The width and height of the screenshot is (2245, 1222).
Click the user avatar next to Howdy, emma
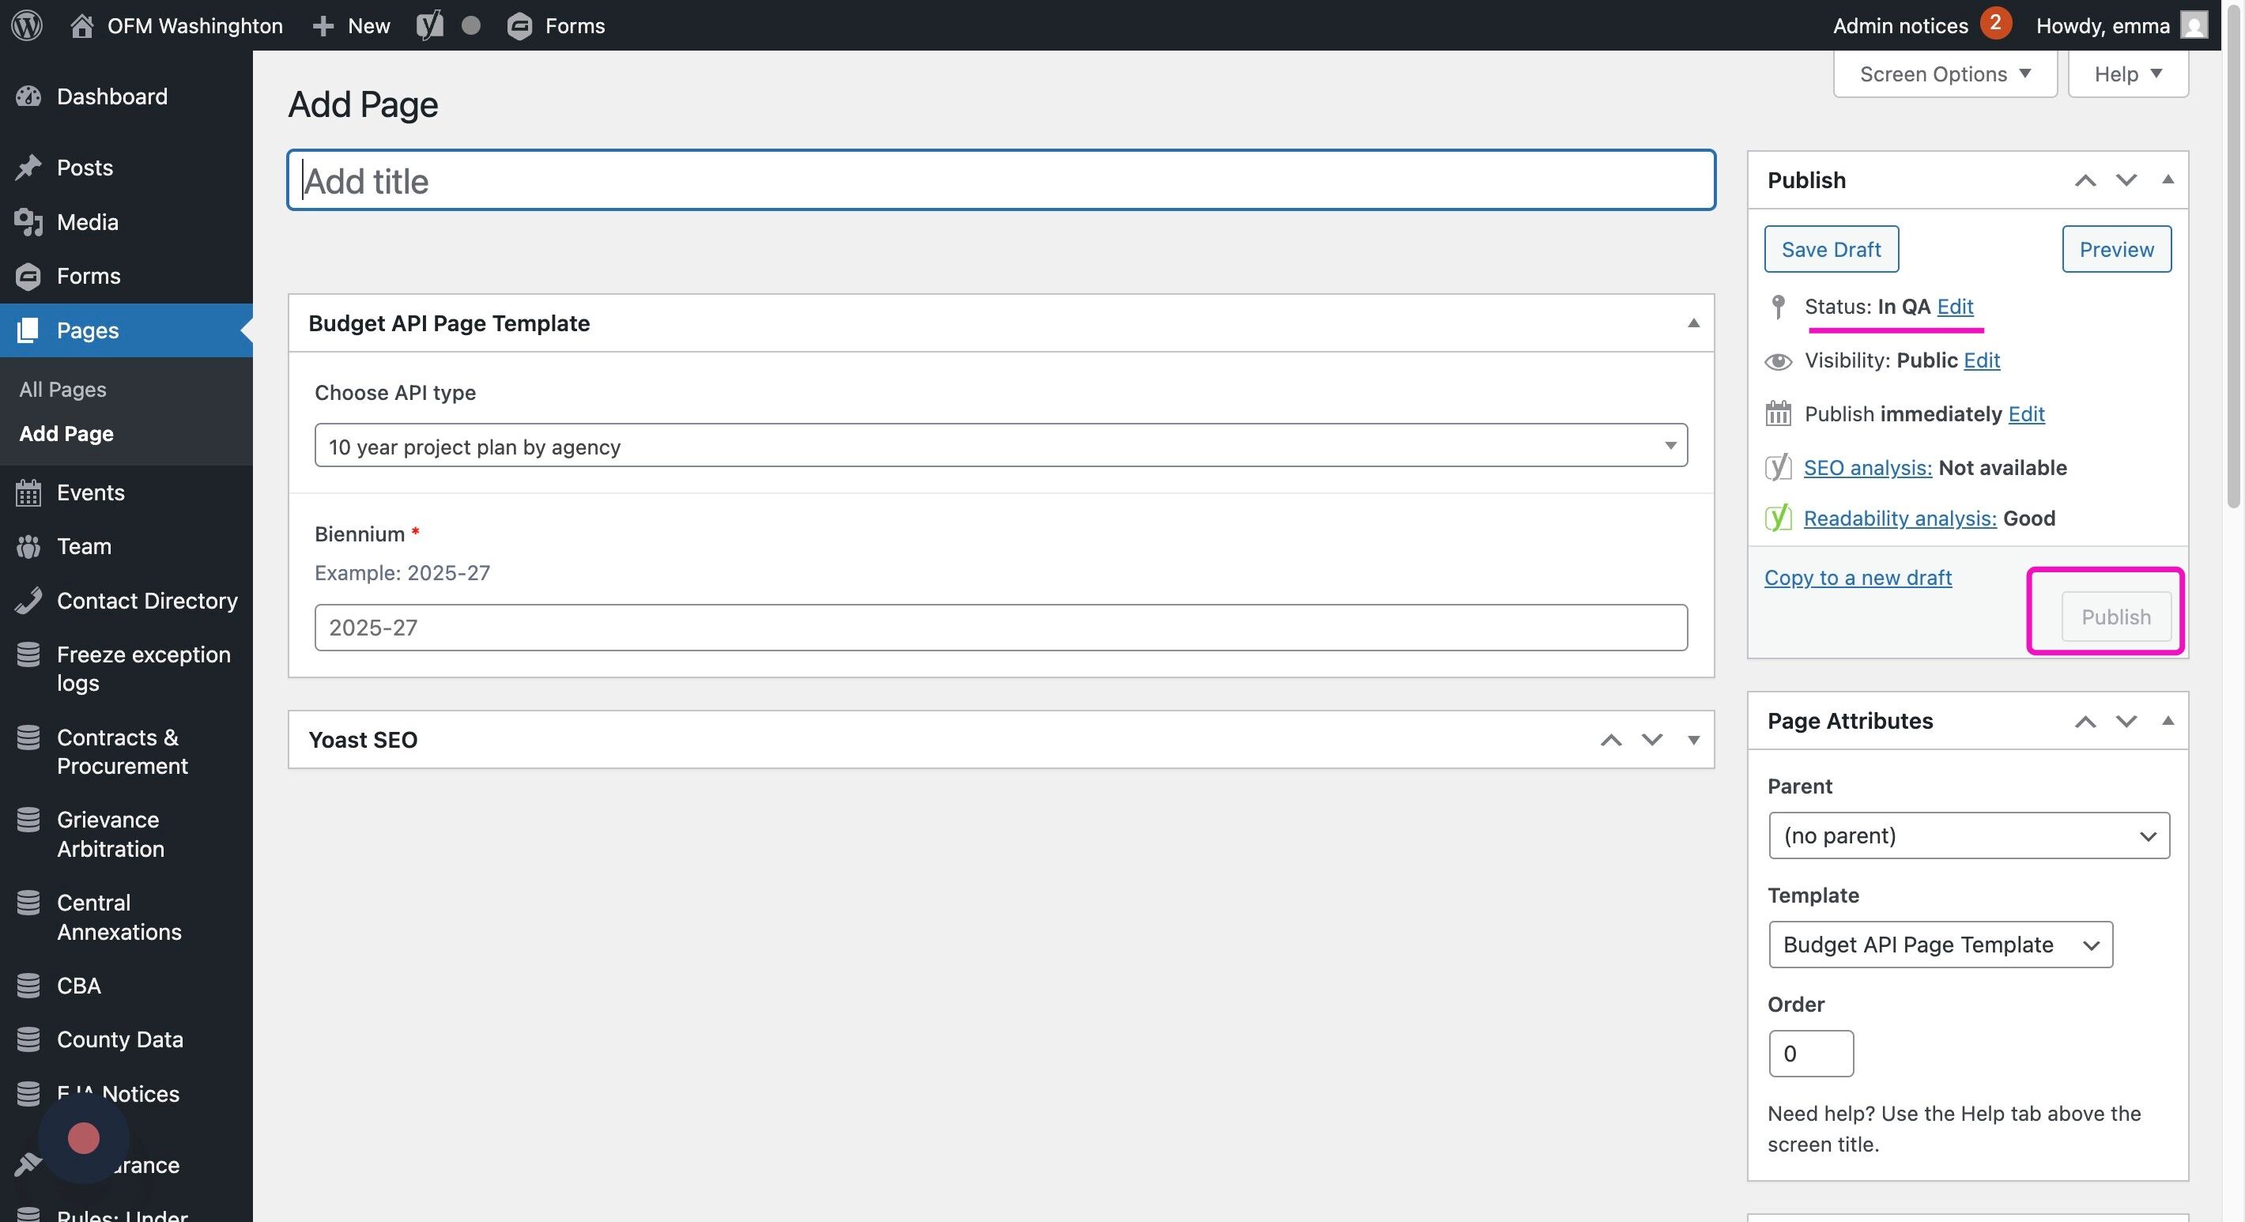tap(2193, 25)
